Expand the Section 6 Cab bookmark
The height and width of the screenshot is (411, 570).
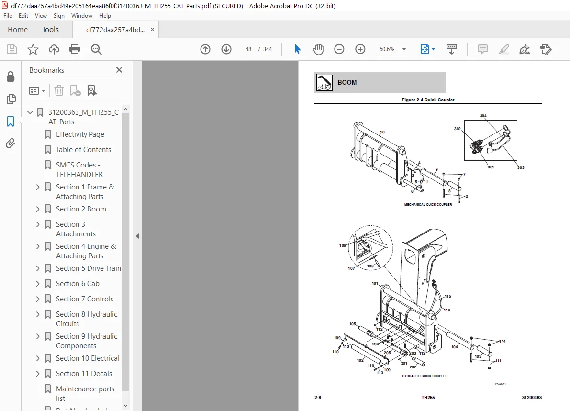coord(38,284)
